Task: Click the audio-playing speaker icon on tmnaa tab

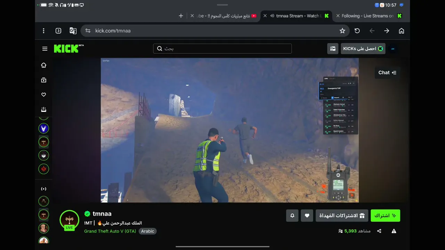Action: pyautogui.click(x=272, y=16)
